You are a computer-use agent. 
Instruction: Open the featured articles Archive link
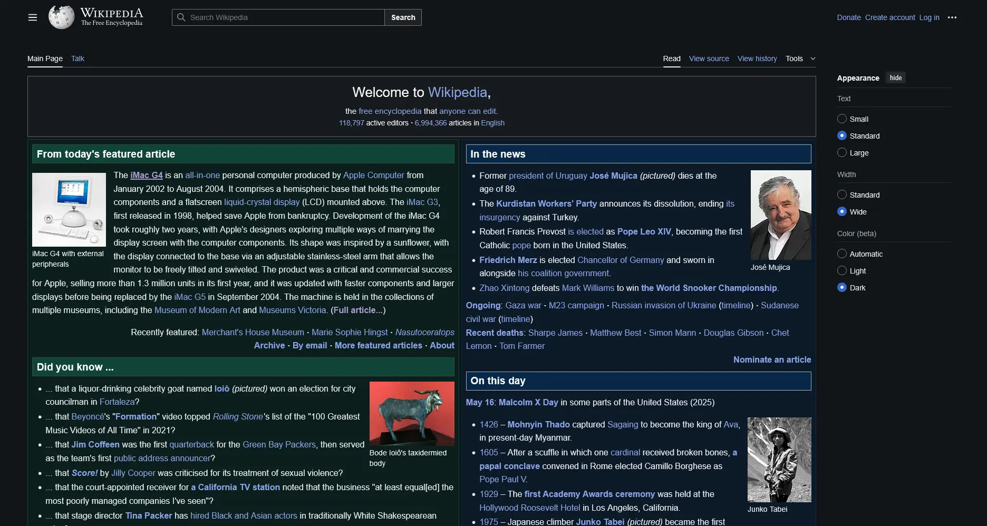269,346
